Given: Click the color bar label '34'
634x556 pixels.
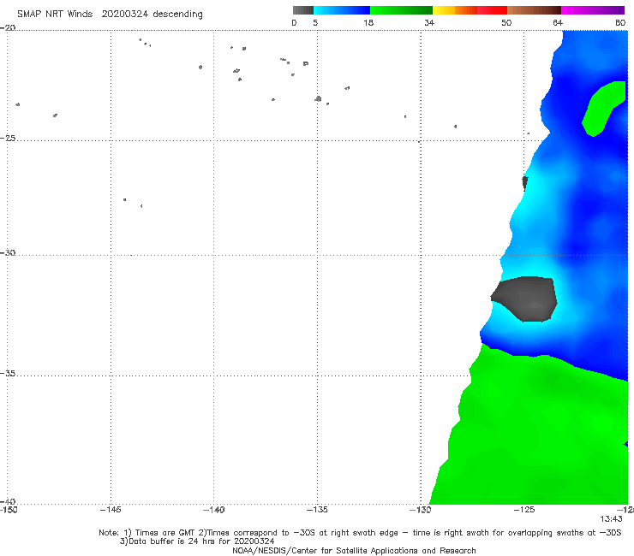Looking at the screenshot, I should click(x=429, y=22).
